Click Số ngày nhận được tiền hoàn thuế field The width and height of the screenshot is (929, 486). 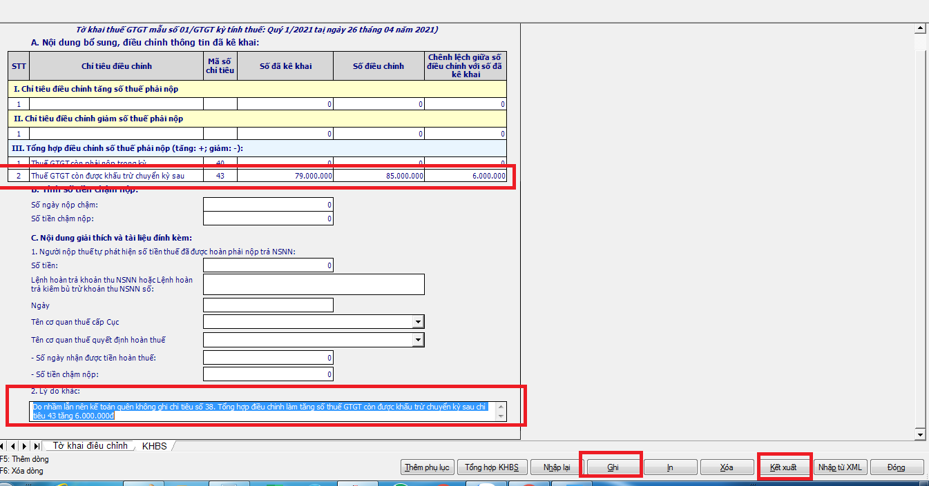pyautogui.click(x=268, y=358)
